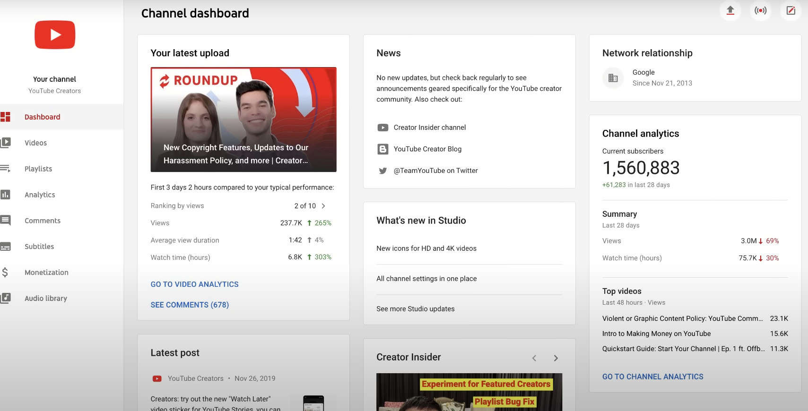Click Google network name text
808x411 pixels.
[643, 72]
